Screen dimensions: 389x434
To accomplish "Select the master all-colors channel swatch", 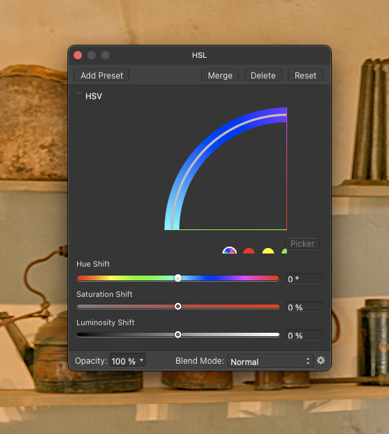I will (x=229, y=250).
